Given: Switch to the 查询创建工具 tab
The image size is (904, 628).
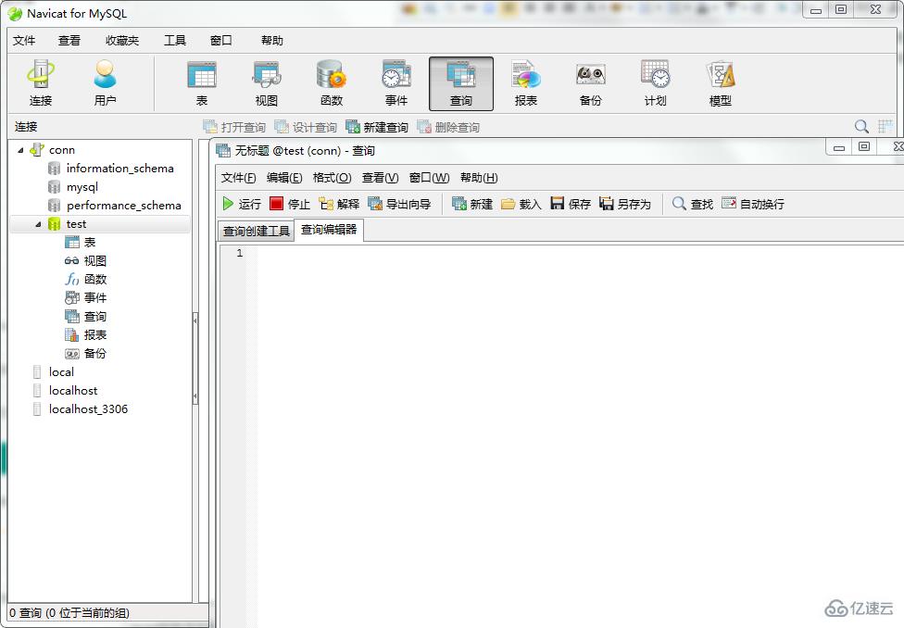Looking at the screenshot, I should (x=256, y=231).
